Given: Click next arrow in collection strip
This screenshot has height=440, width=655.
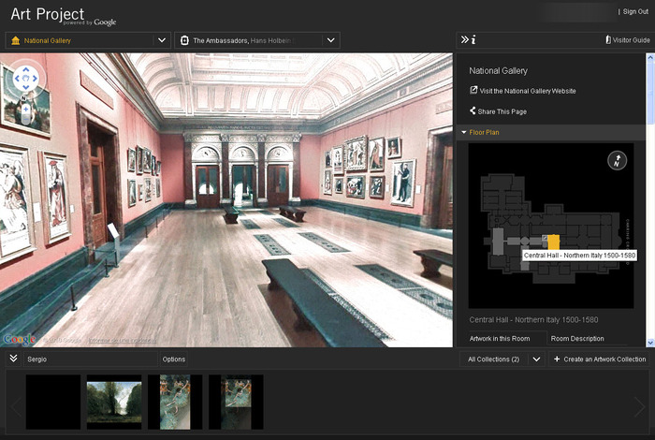Looking at the screenshot, I should tap(639, 406).
